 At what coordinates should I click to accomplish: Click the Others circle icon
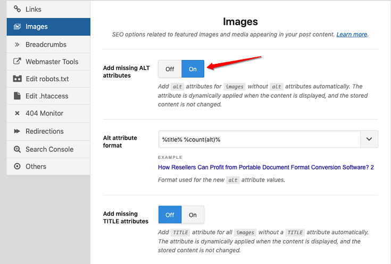point(17,166)
